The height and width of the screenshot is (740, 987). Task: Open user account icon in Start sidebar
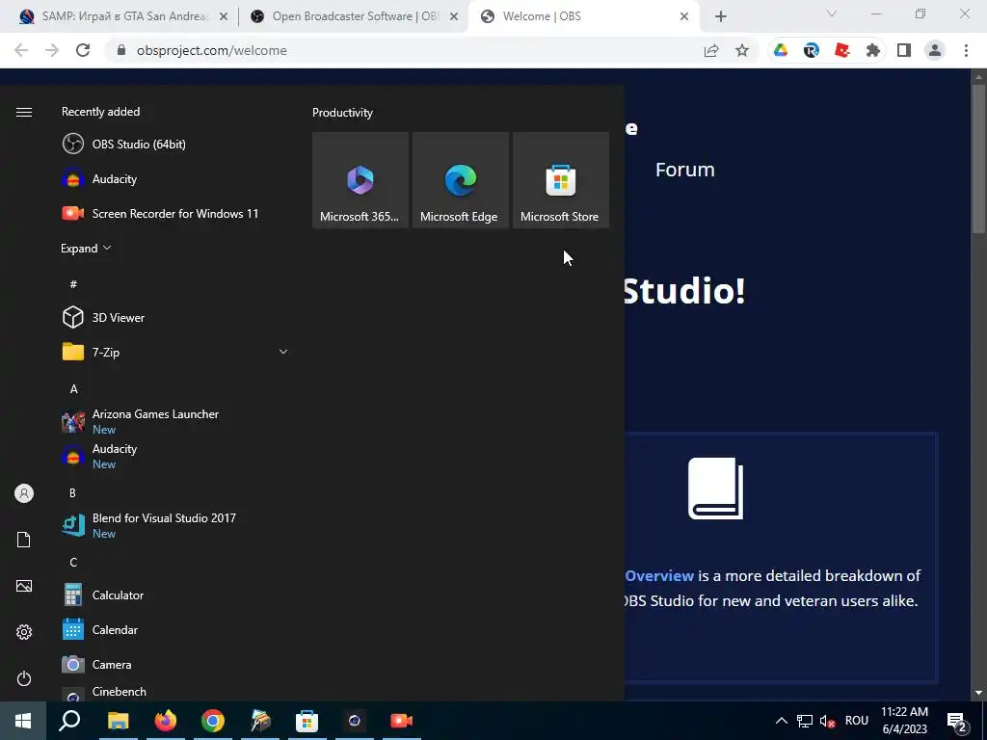[24, 493]
